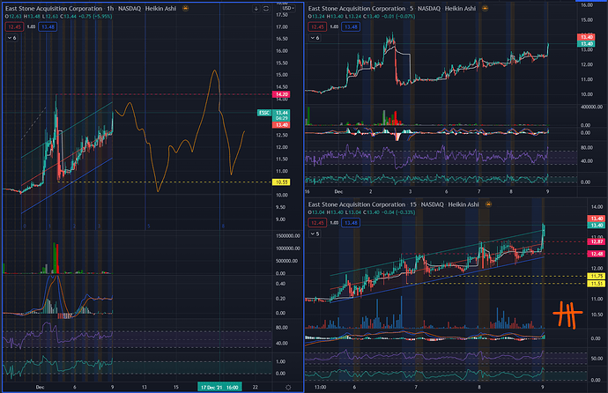Screen dimensions: 608x393
Task: Open the chart settings gear on the 1h time axis
Action: click(x=288, y=387)
